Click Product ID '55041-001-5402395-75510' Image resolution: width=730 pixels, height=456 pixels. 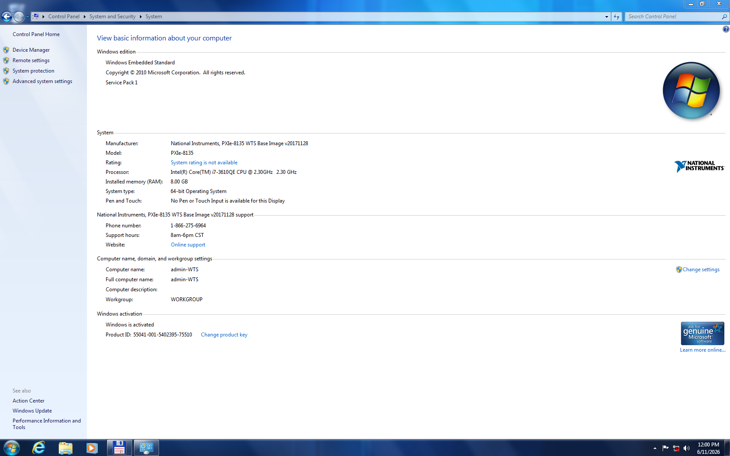point(163,335)
